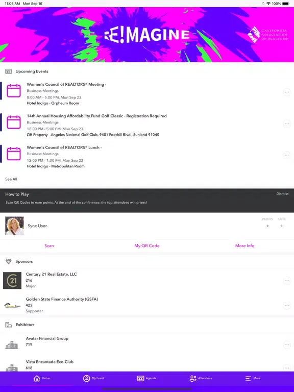
Task: Open the More menu tab
Action: [253, 378]
